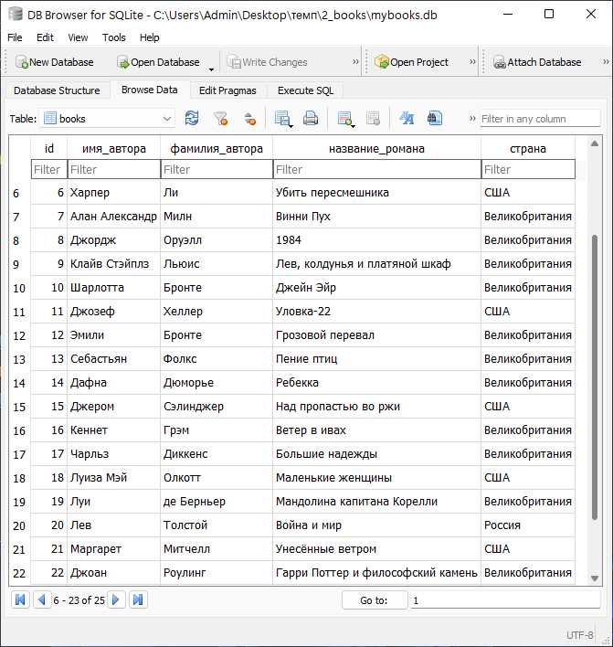The width and height of the screenshot is (613, 647).
Task: Click the New Database button
Action: tap(55, 62)
